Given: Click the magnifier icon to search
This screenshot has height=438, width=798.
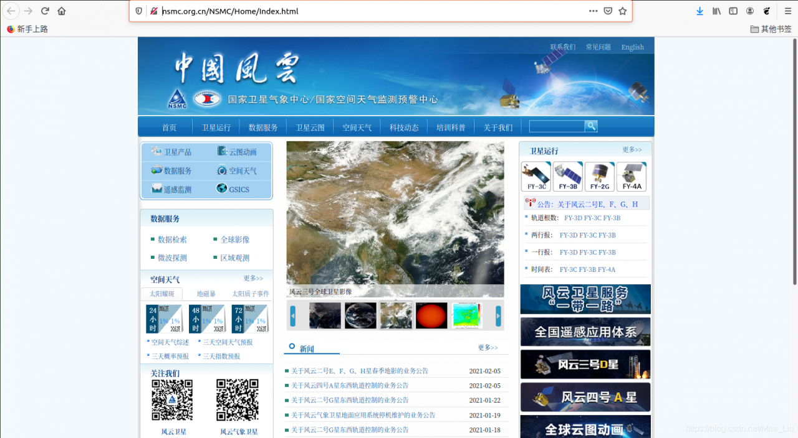Looking at the screenshot, I should point(591,126).
